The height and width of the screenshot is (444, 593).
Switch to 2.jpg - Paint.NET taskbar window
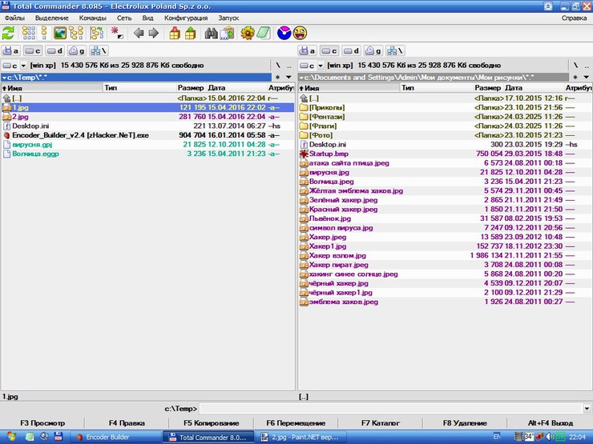(301, 438)
